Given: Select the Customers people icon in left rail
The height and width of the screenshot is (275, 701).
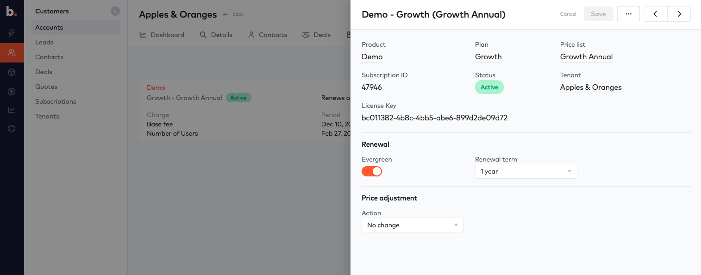Looking at the screenshot, I should [x=12, y=53].
